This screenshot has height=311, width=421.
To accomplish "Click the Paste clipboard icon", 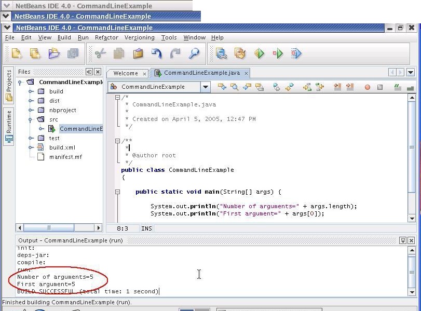I will click(138, 53).
